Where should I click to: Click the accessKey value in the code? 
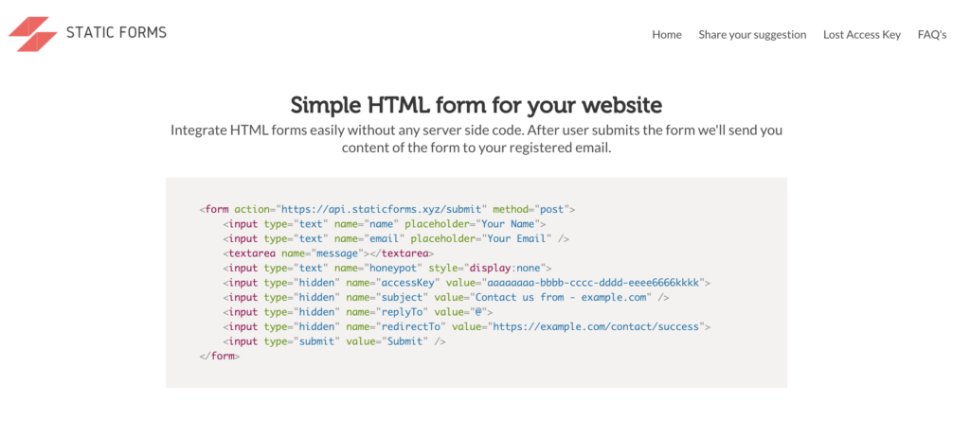(x=592, y=283)
